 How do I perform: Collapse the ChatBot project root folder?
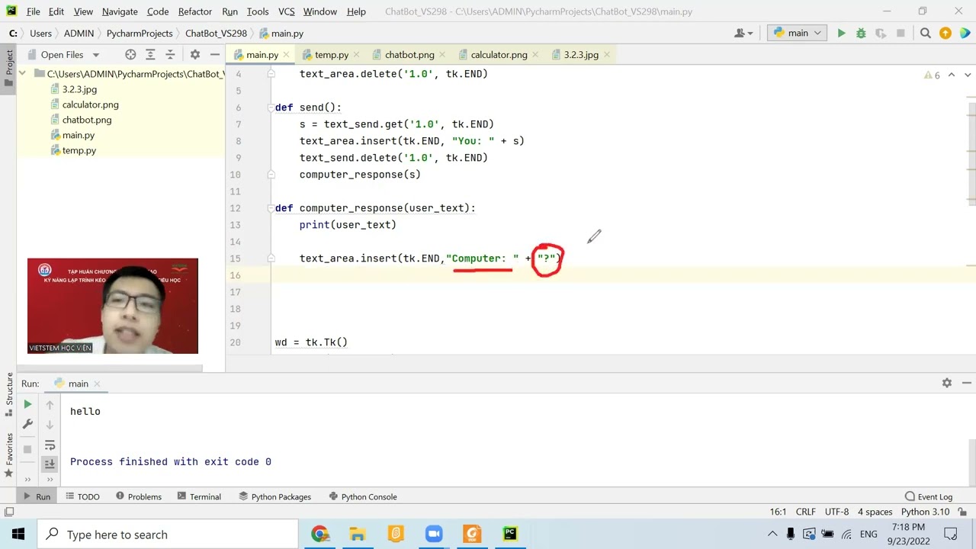click(x=22, y=74)
